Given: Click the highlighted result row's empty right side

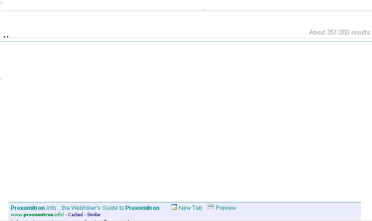Looking at the screenshot, I should click(x=307, y=211).
